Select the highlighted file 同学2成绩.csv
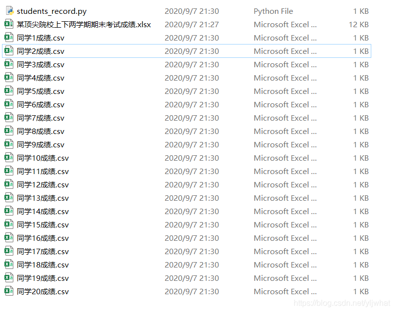The height and width of the screenshot is (312, 395). [x=41, y=51]
